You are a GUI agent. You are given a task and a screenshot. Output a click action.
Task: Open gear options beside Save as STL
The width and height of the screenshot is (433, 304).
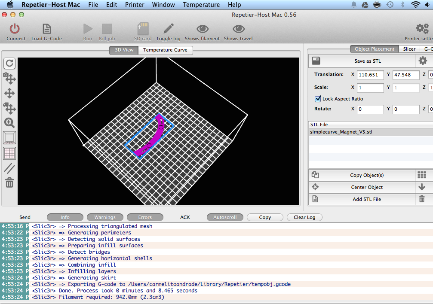point(423,61)
